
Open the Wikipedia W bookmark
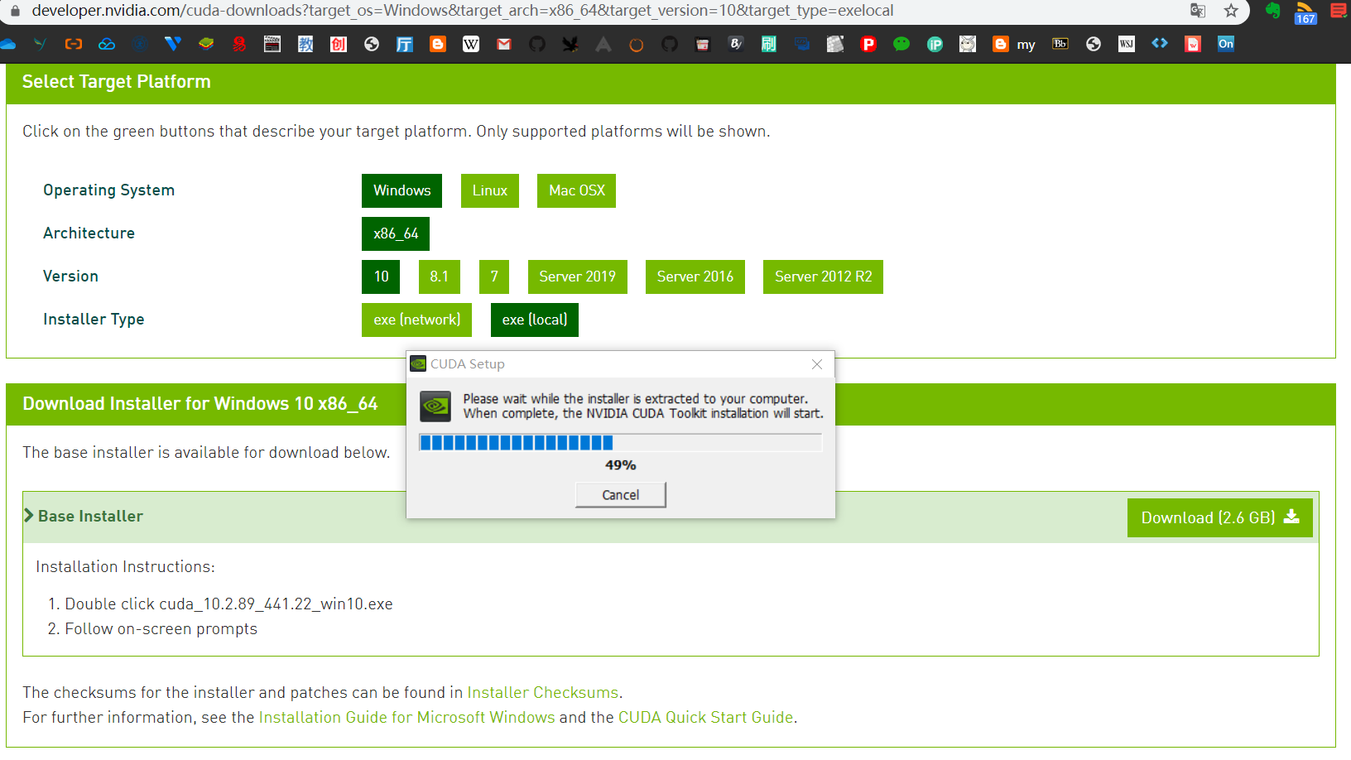coord(471,44)
